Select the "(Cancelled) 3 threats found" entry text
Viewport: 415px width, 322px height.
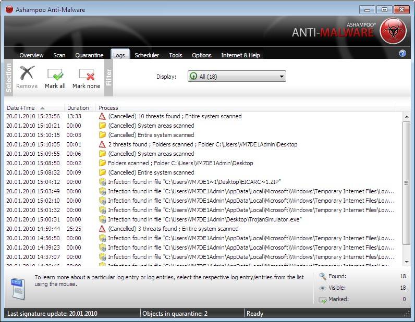click(173, 229)
